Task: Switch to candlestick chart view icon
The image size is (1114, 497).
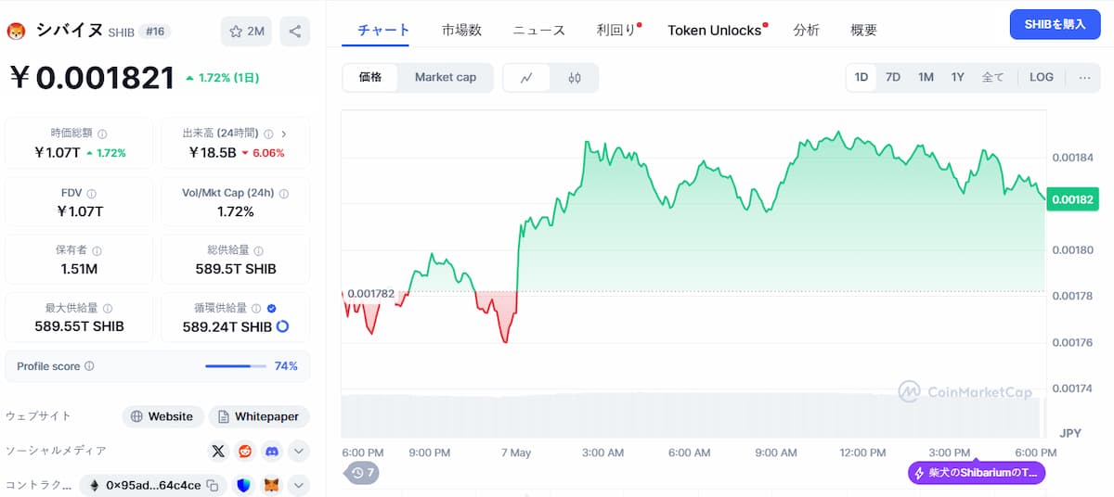Action: pos(574,78)
